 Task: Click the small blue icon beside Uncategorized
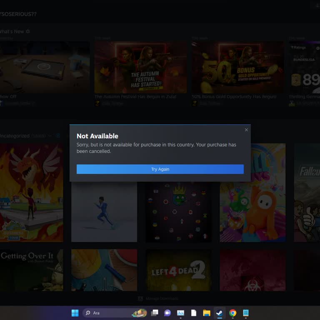58,135
